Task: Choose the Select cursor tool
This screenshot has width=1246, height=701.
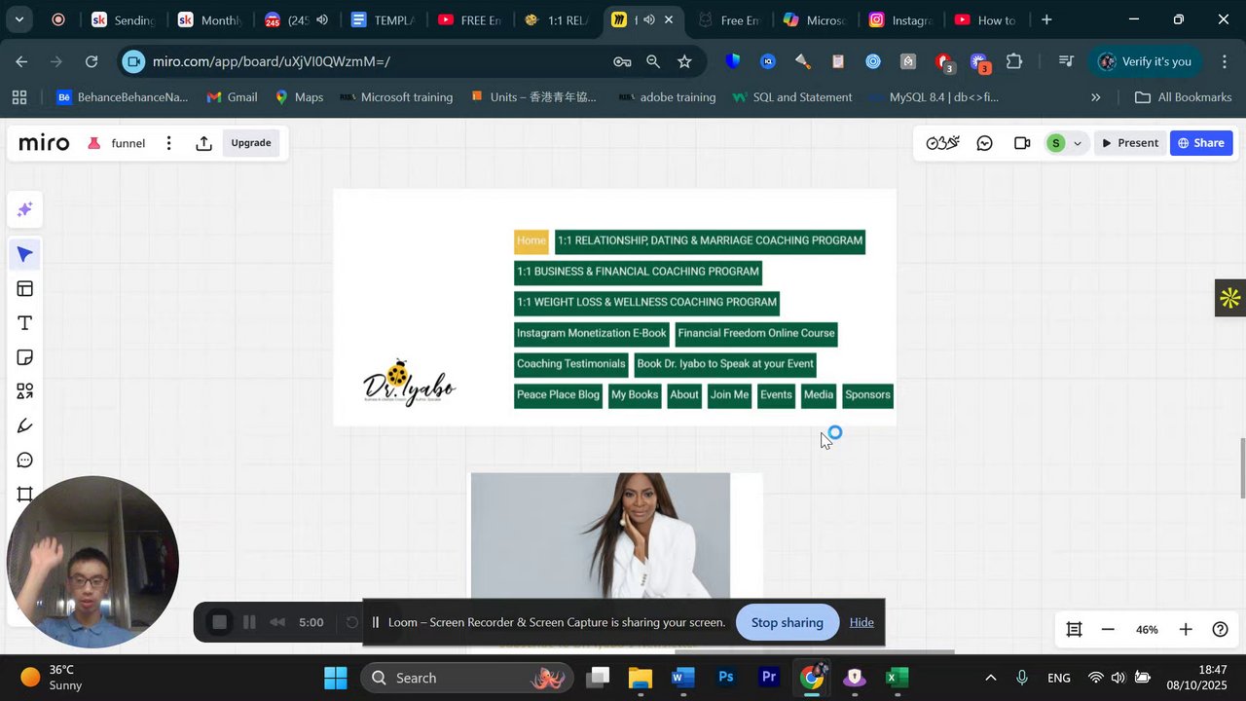Action: (x=24, y=255)
